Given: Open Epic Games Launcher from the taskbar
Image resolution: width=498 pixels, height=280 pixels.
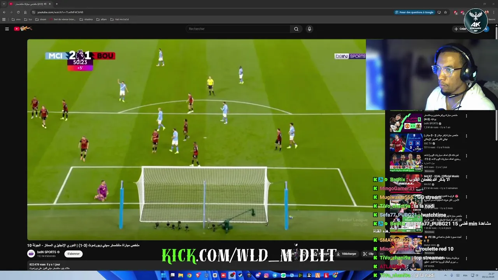Looking at the screenshot, I should tap(249, 275).
